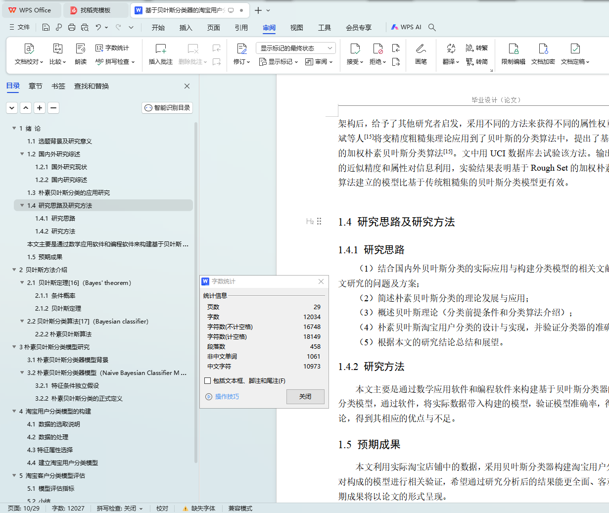
Task: Click the Print icon
Action: tap(72, 27)
